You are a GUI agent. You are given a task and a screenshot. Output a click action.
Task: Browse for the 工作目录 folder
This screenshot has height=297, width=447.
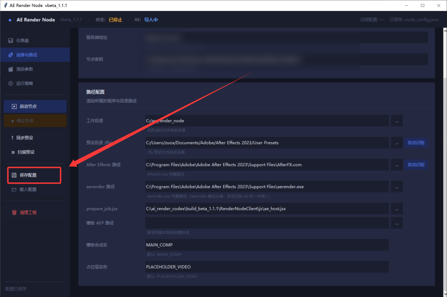click(x=396, y=121)
